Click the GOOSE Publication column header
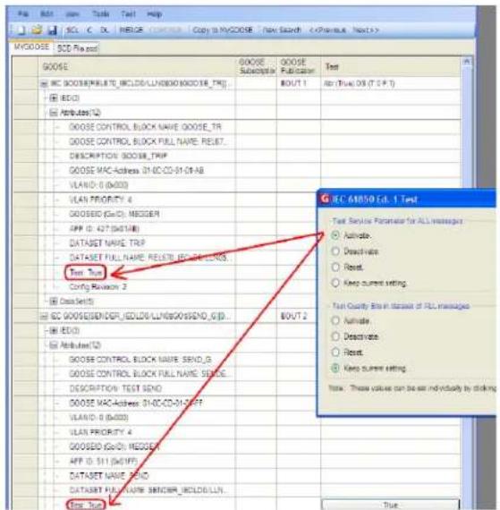This screenshot has width=500, height=510. point(299,67)
